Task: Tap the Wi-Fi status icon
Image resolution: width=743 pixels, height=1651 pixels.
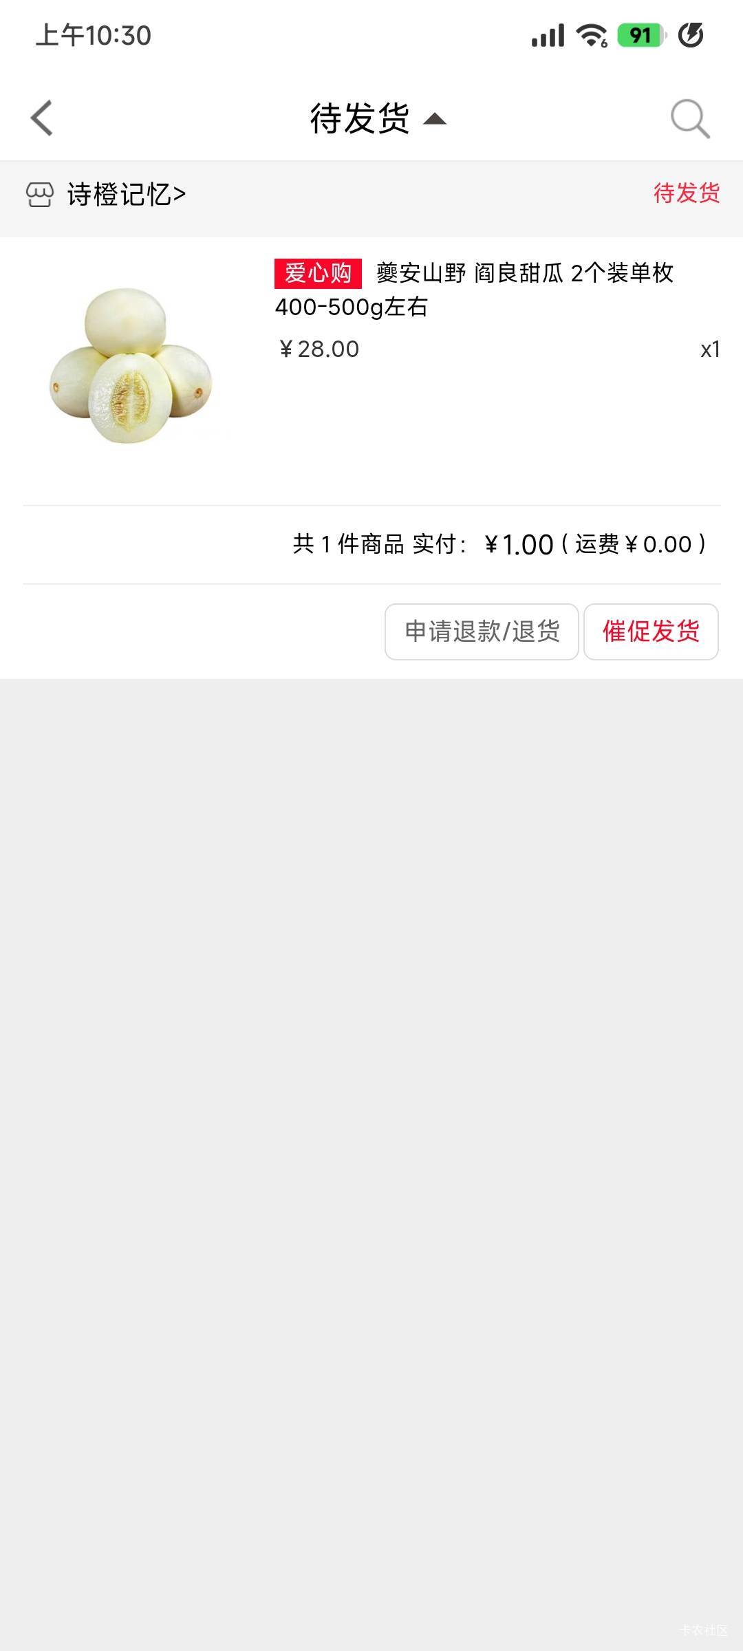Action: coord(592,35)
